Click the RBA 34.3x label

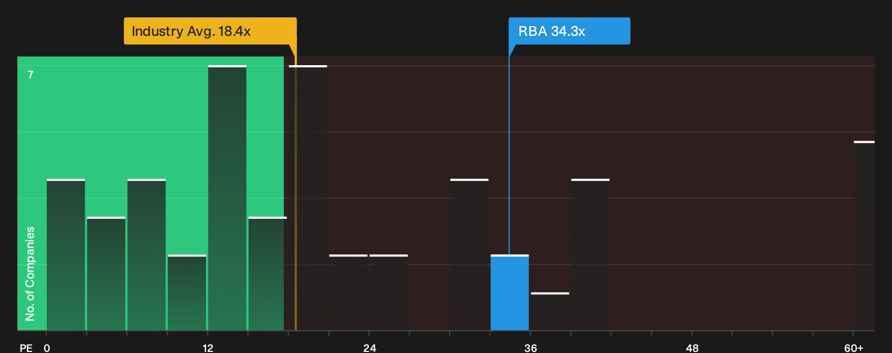tap(569, 31)
